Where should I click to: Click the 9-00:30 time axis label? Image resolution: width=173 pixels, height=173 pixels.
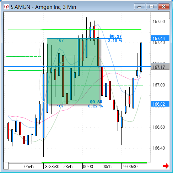[x=130, y=167]
